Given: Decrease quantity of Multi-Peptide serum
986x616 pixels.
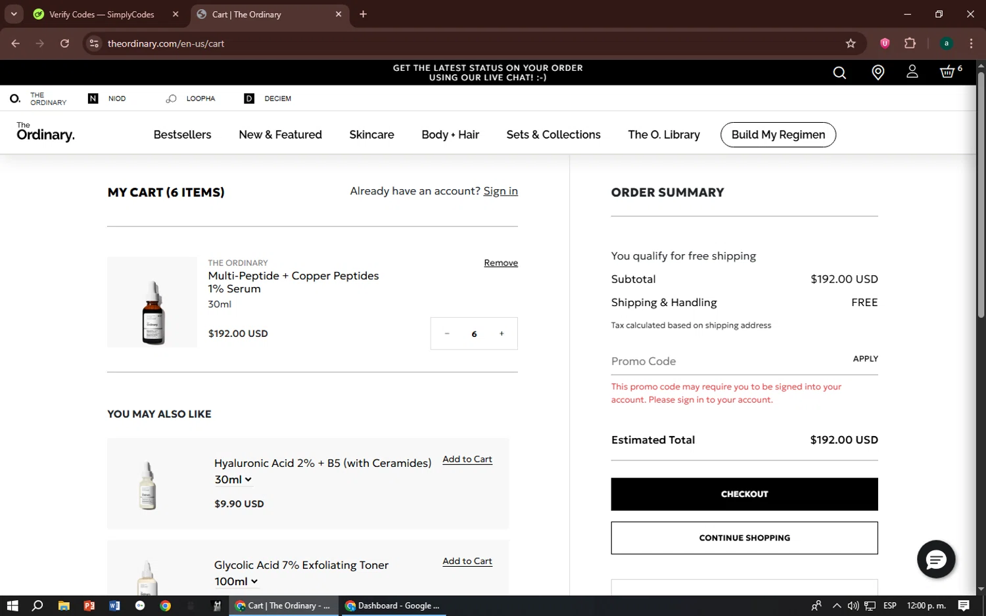Looking at the screenshot, I should pos(447,334).
